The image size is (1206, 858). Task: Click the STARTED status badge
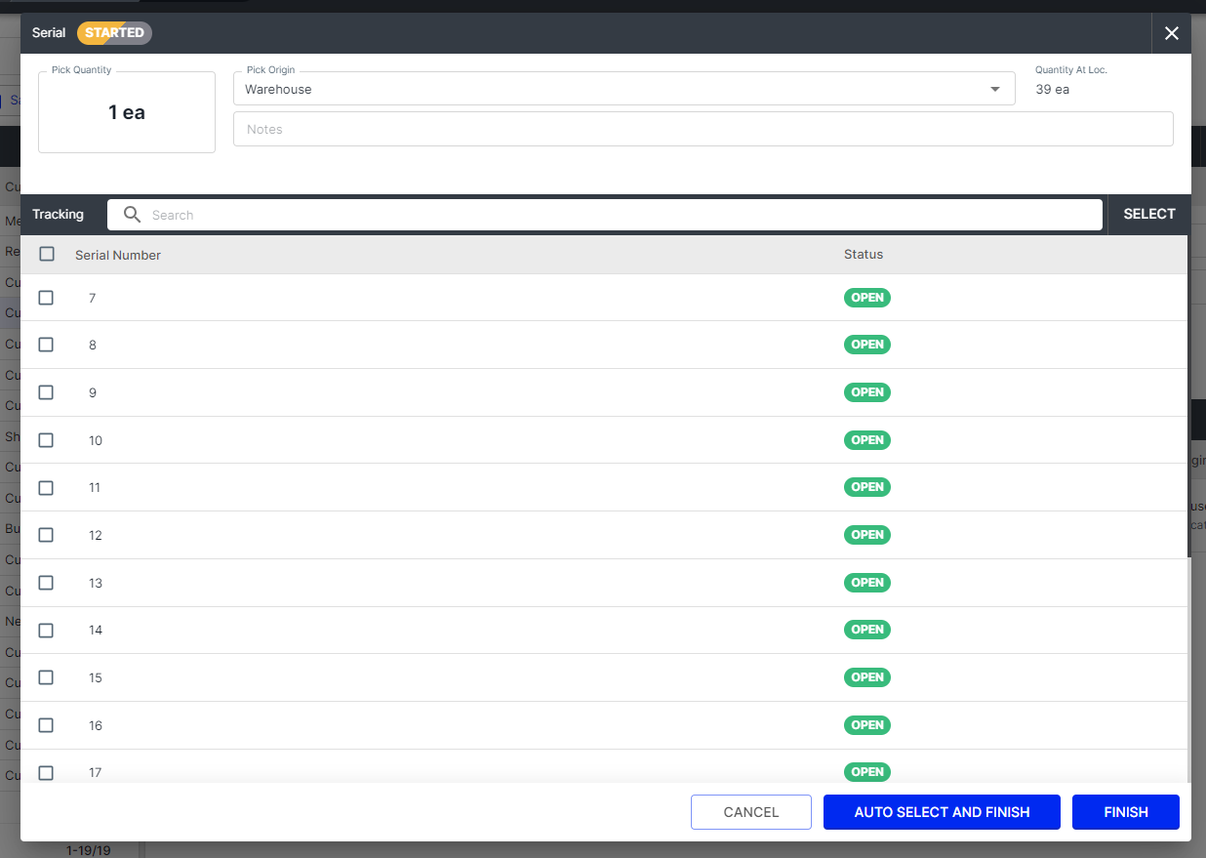click(x=114, y=33)
